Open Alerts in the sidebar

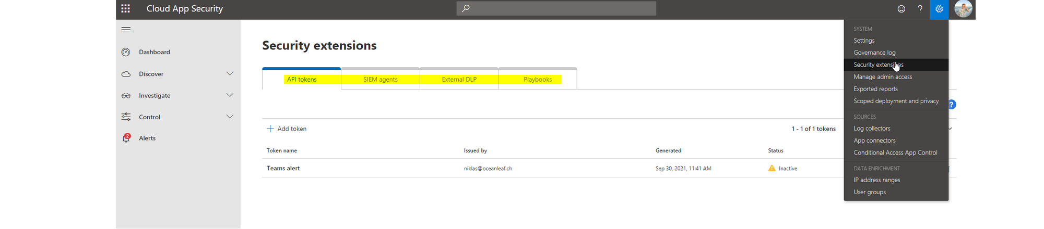[x=147, y=138]
